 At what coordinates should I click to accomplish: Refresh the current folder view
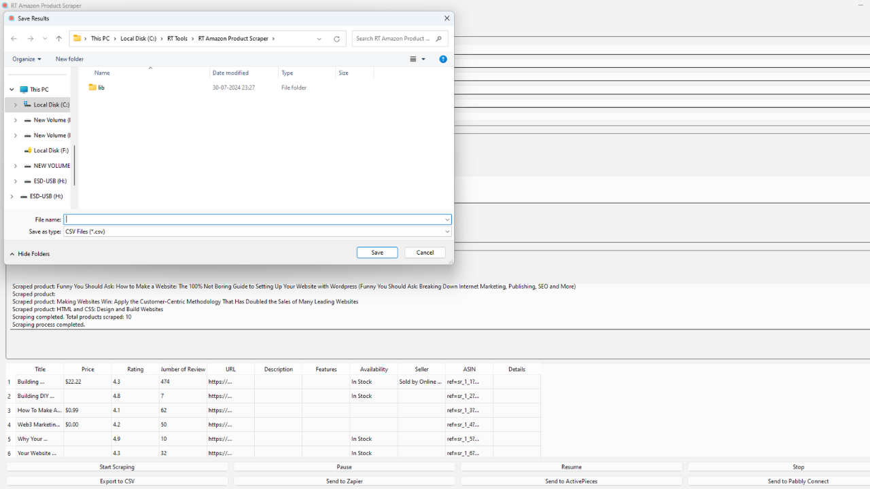point(336,39)
